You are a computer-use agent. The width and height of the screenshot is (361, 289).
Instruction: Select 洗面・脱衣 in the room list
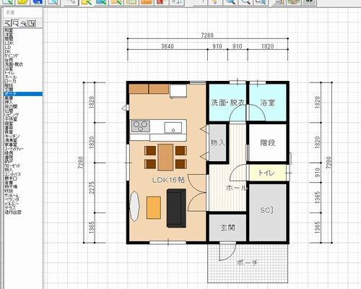coord(14,64)
